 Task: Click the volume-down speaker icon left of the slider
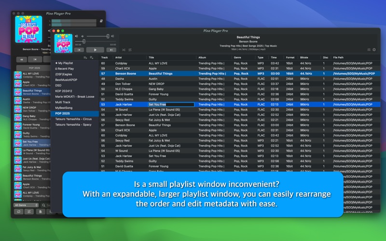(x=83, y=36)
